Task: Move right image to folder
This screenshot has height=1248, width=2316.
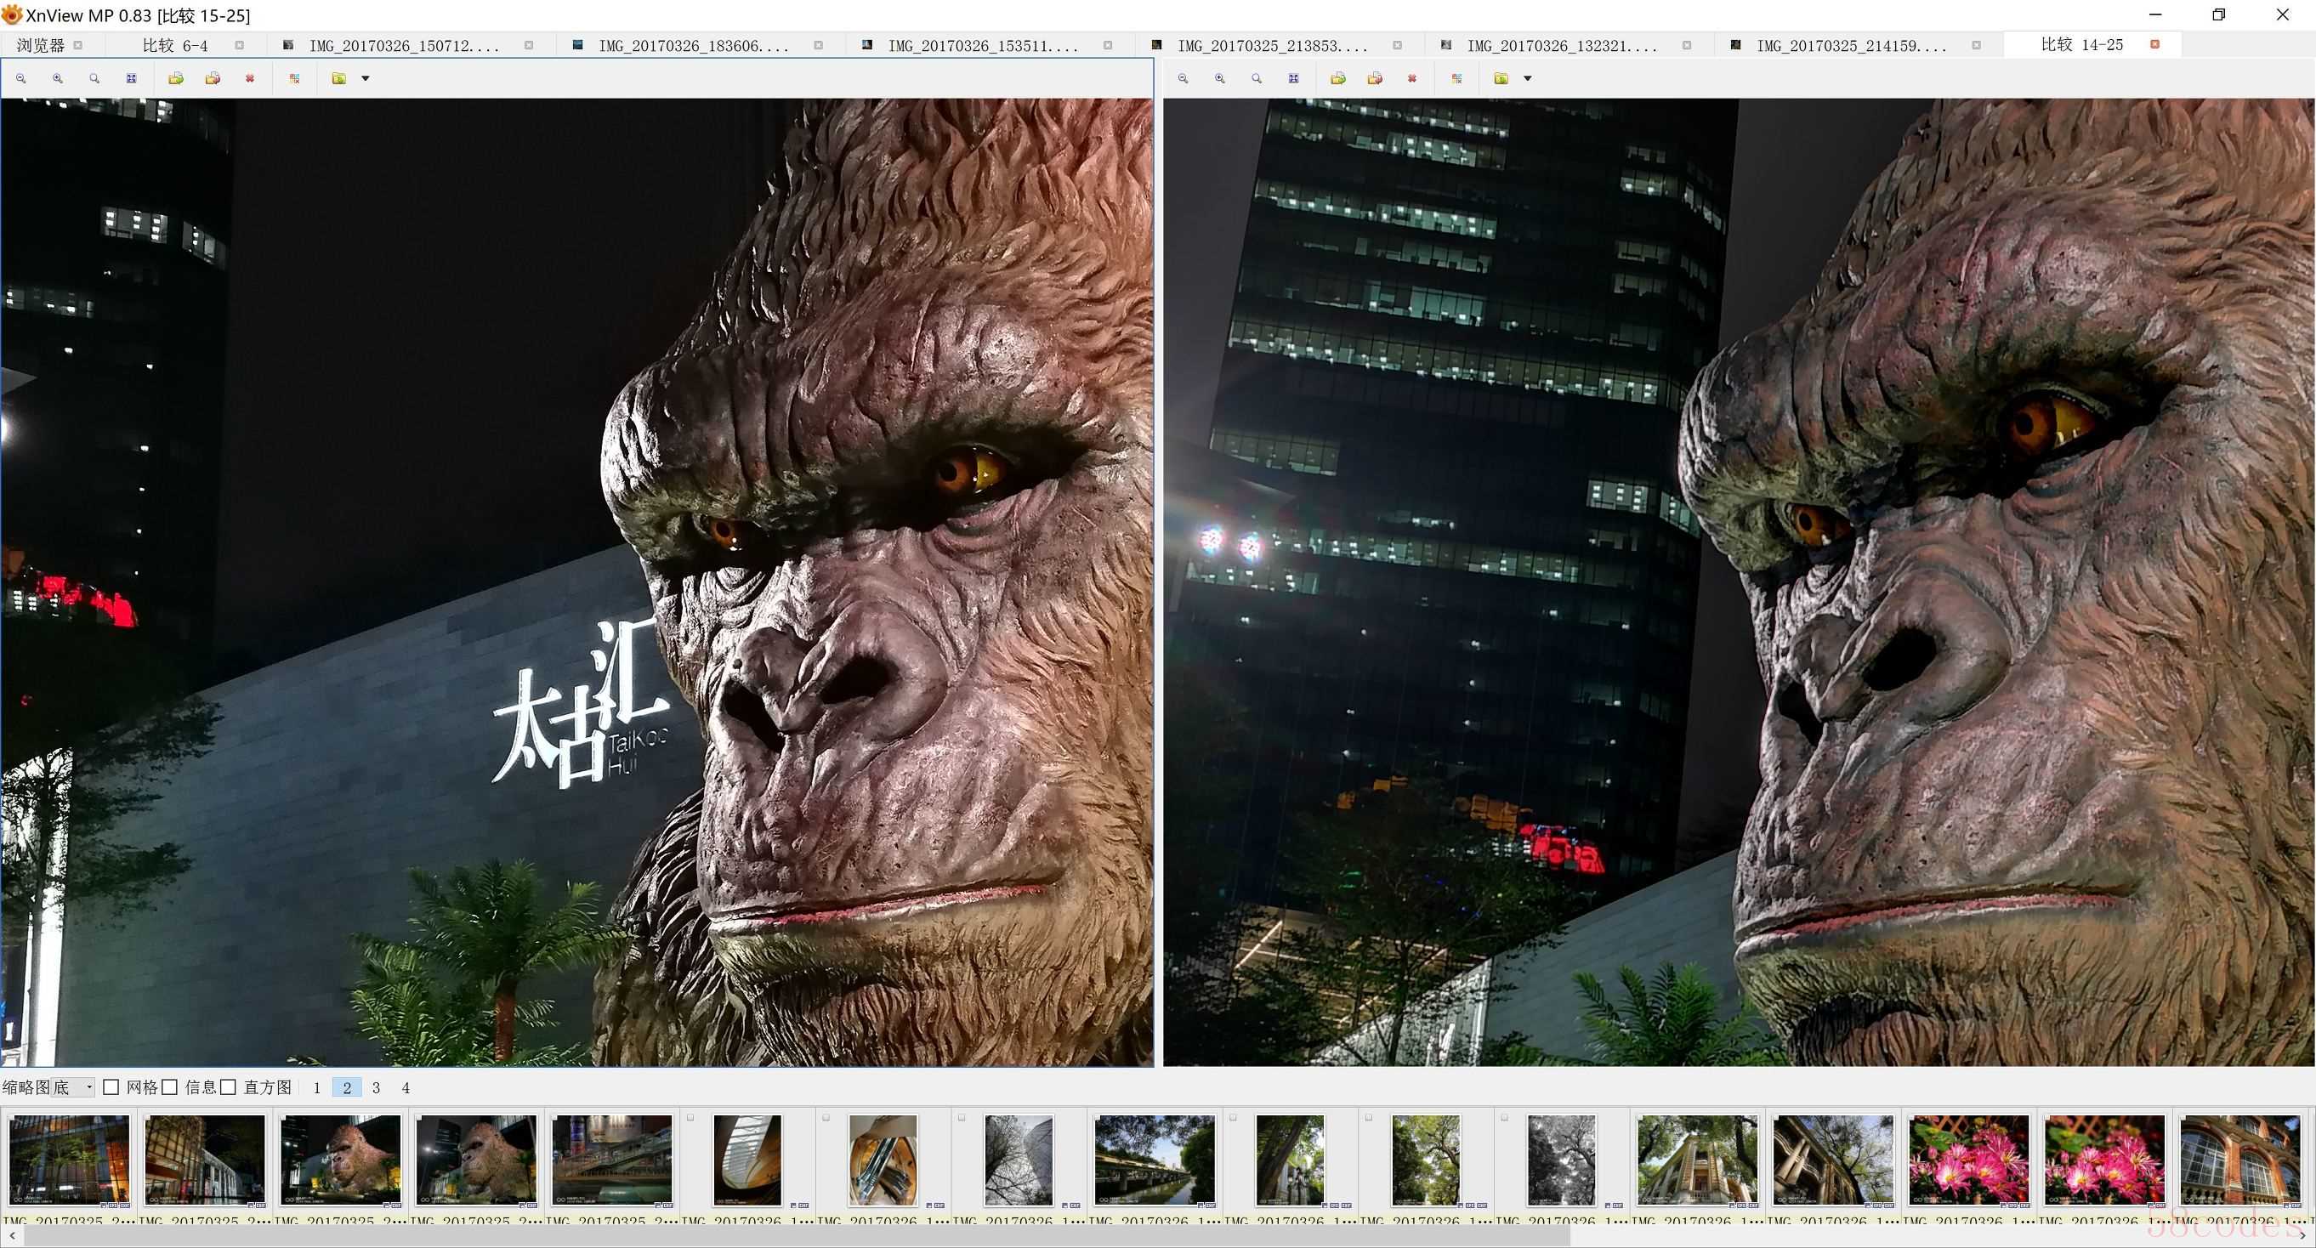Action: [1376, 79]
